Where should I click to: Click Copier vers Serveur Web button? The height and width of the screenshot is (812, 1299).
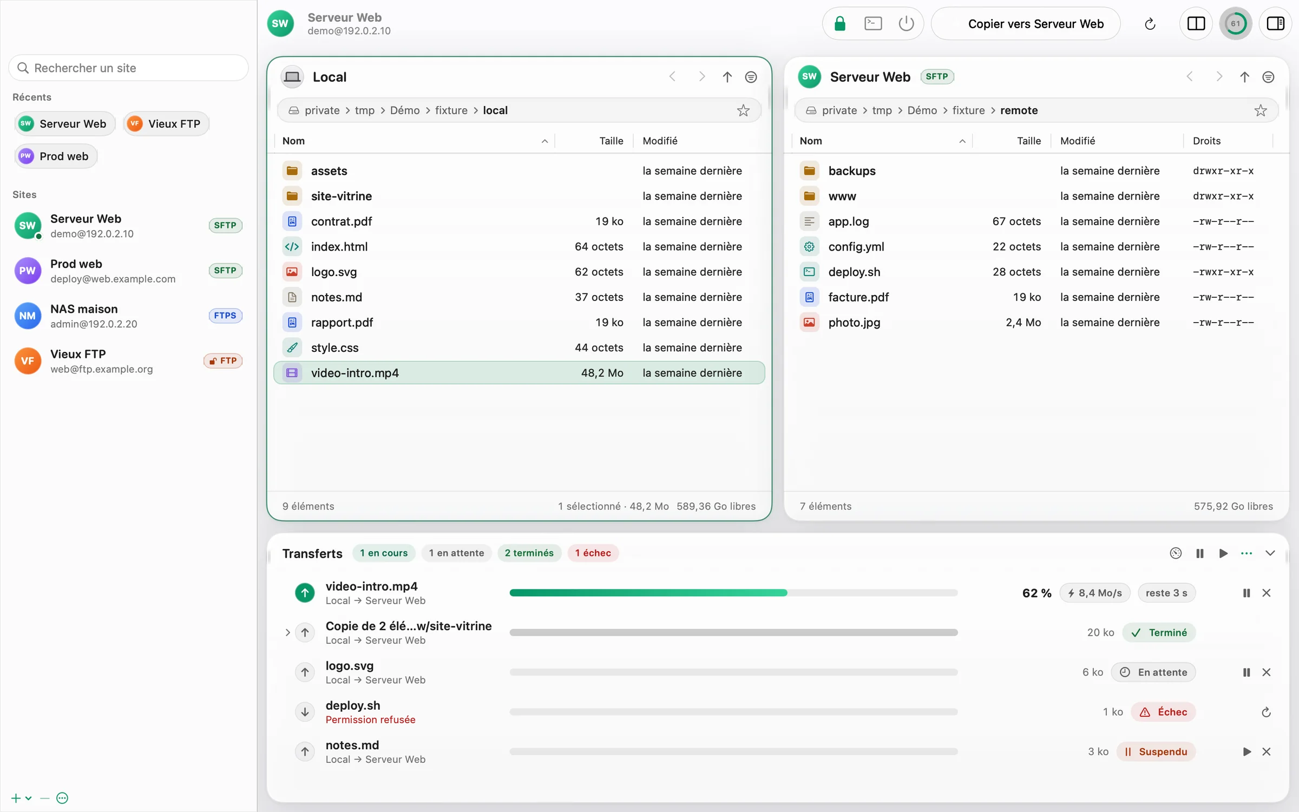1026,24
